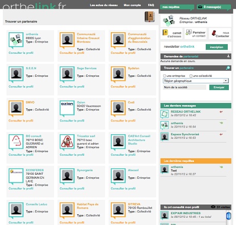Click the Nom de la société field
Screen dimensions: 236x225
coord(185,87)
